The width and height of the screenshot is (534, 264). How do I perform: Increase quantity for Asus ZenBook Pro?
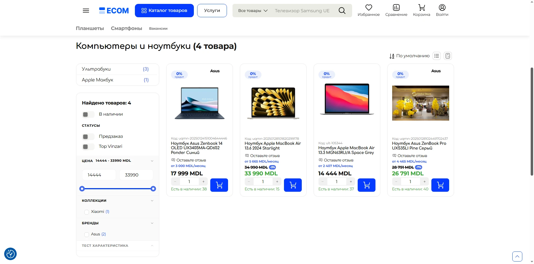click(425, 182)
